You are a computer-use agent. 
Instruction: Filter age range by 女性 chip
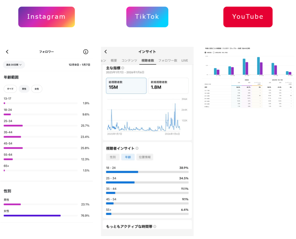pos(37,89)
